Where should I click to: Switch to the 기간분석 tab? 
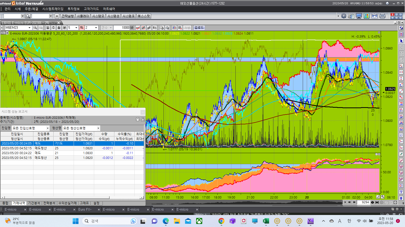coord(34,203)
